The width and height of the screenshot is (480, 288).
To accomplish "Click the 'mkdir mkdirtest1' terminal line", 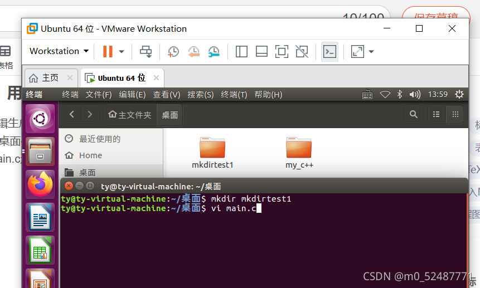I will point(251,199).
